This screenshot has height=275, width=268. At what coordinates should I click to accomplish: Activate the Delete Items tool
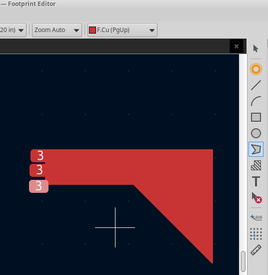click(x=256, y=197)
